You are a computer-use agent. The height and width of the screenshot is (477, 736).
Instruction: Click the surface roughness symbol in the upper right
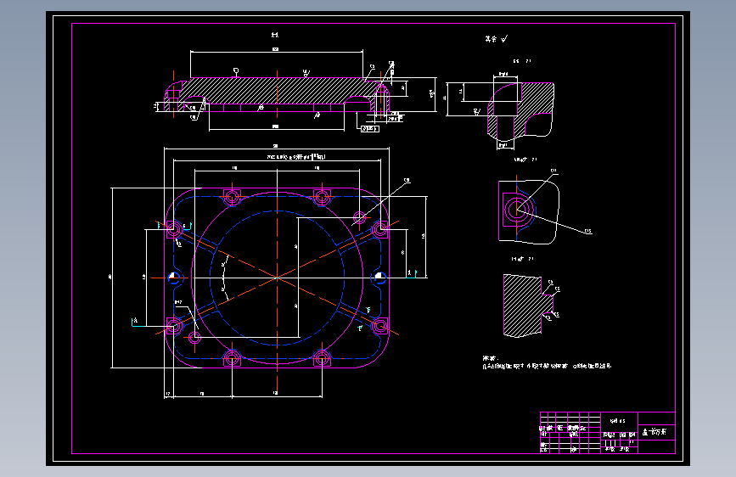[x=503, y=39]
